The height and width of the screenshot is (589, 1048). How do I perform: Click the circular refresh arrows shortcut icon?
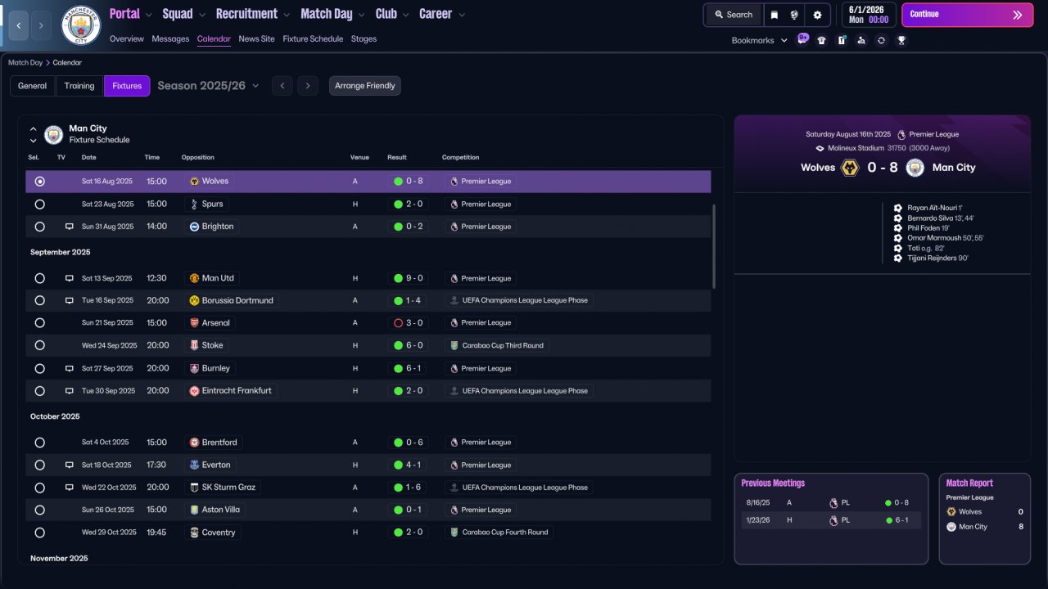[x=881, y=40]
